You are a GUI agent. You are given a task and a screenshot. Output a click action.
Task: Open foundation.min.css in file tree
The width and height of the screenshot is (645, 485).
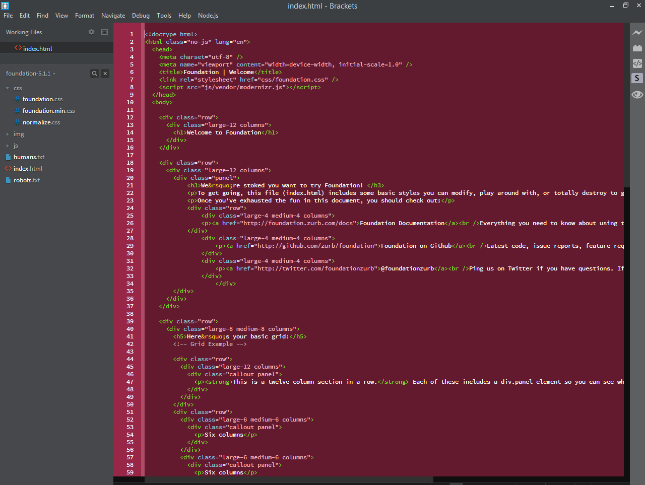coord(48,111)
